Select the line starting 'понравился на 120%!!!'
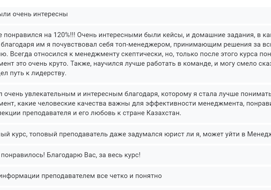Viewport: 271px width, 190px height. click(x=135, y=35)
